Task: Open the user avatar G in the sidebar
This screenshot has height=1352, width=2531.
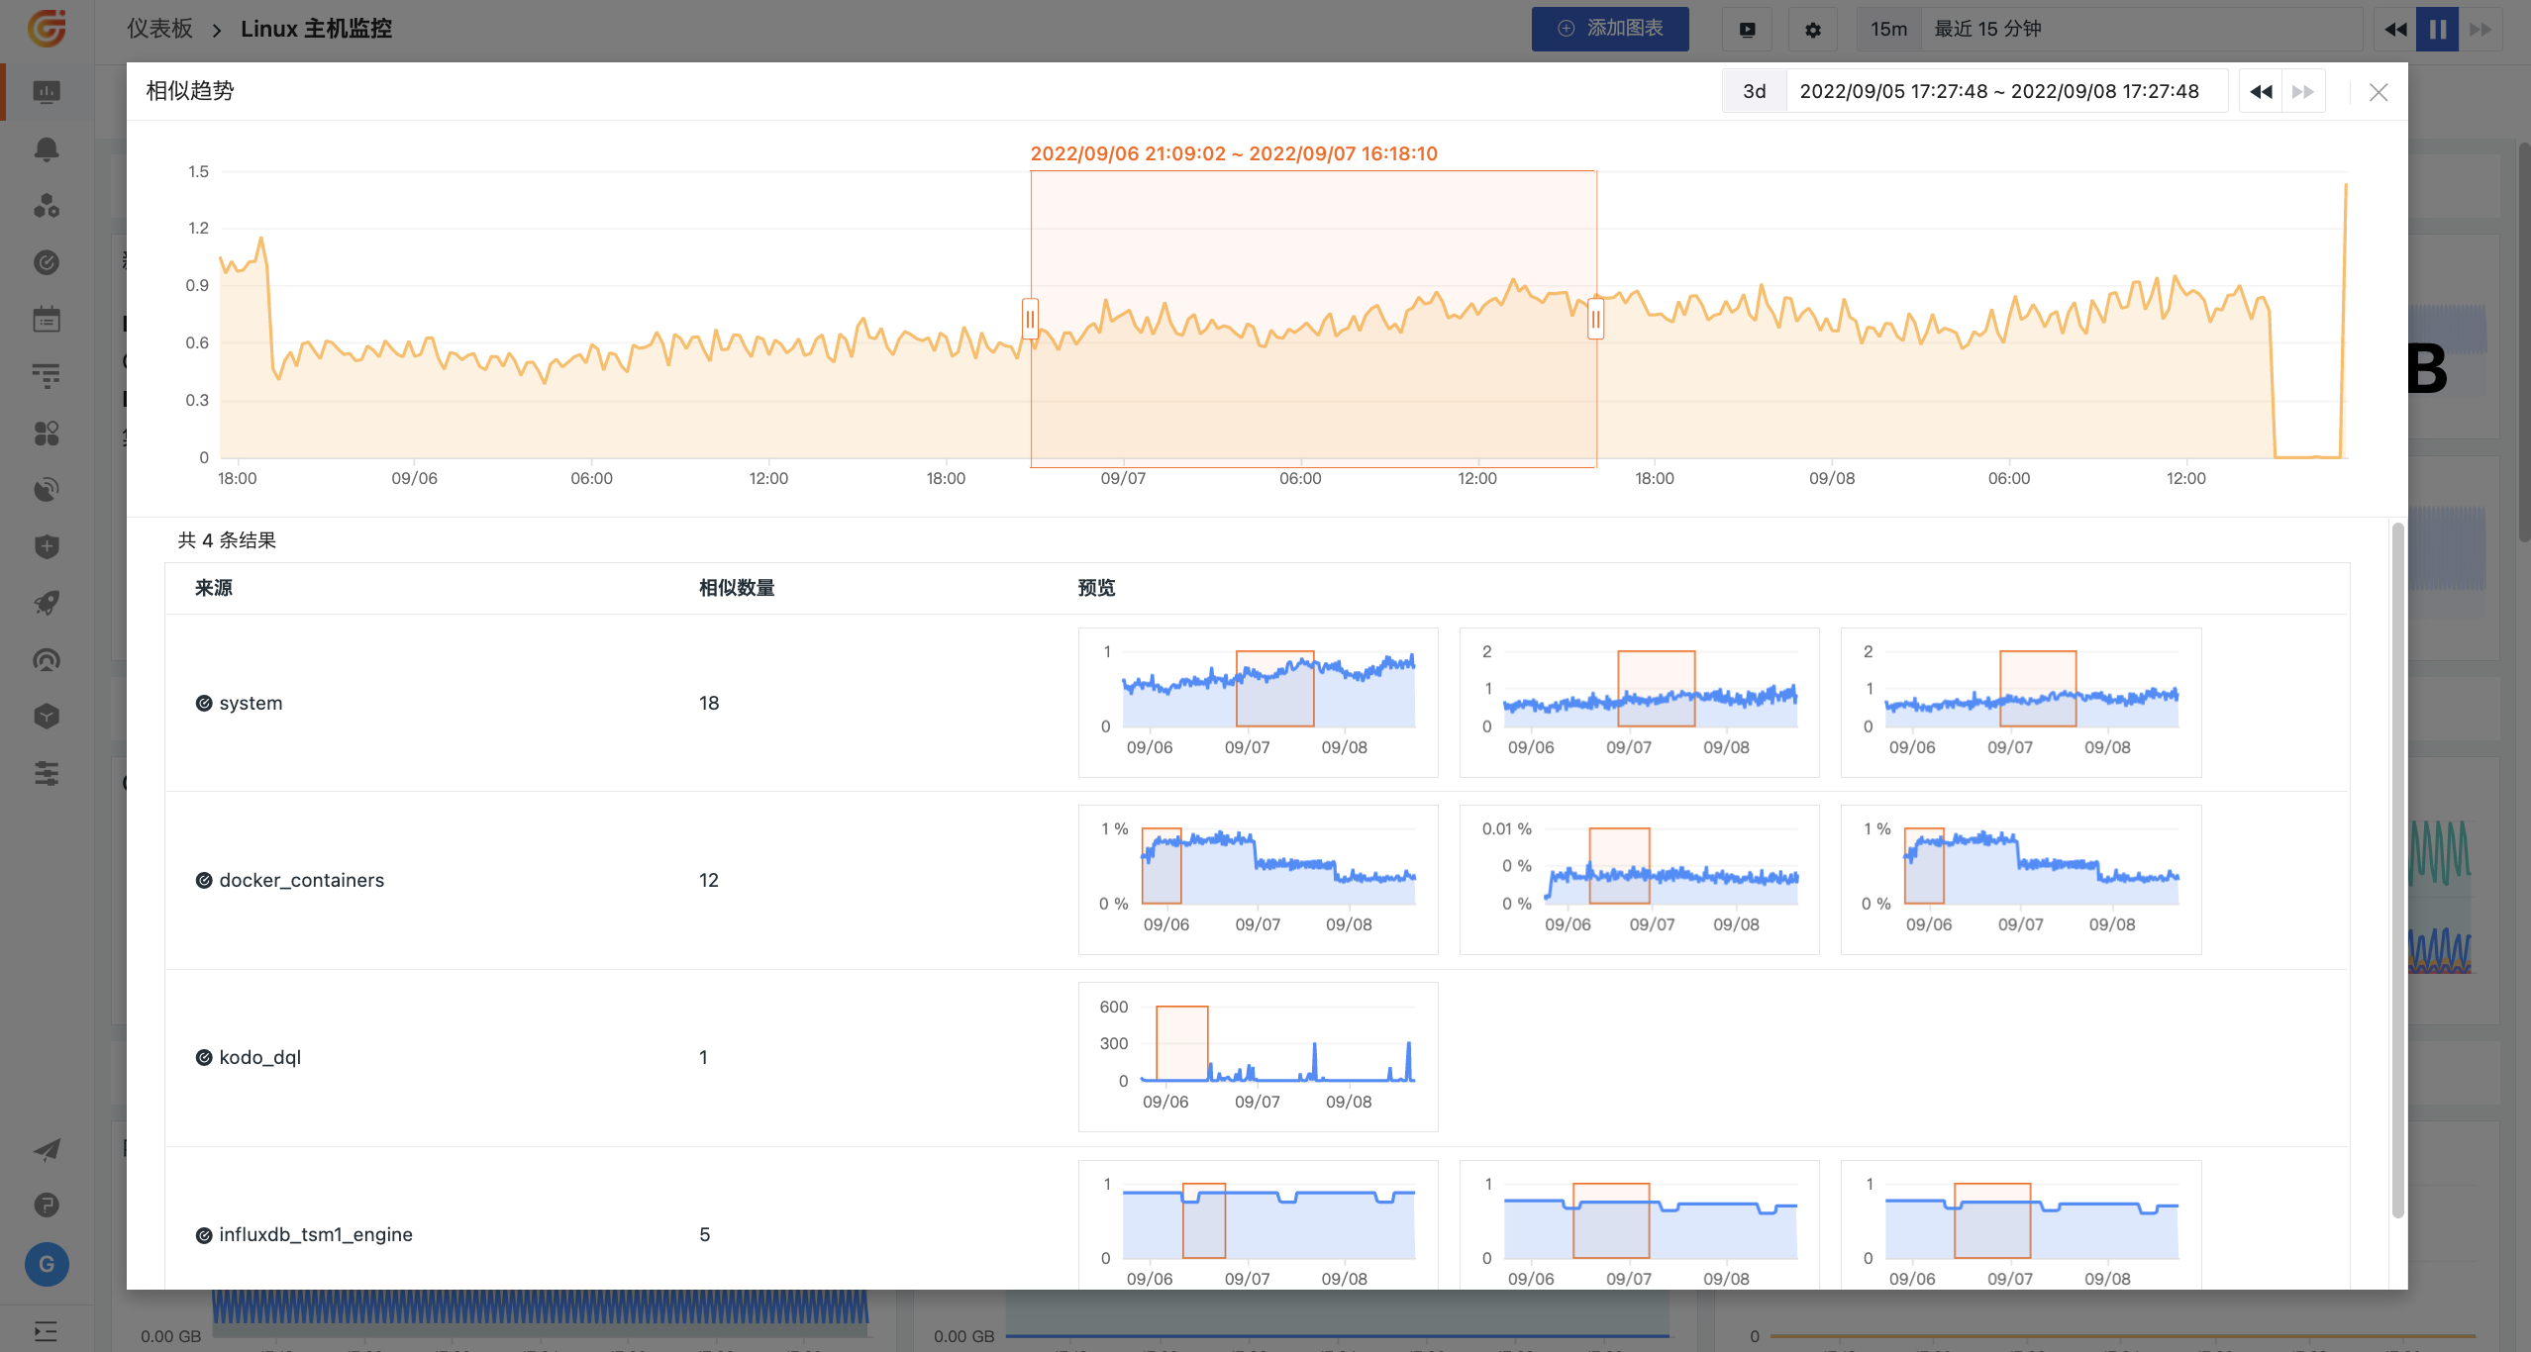Action: [47, 1264]
